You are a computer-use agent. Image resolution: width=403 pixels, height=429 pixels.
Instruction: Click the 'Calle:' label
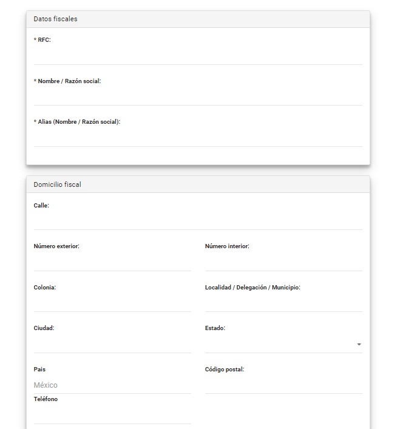pyautogui.click(x=41, y=206)
